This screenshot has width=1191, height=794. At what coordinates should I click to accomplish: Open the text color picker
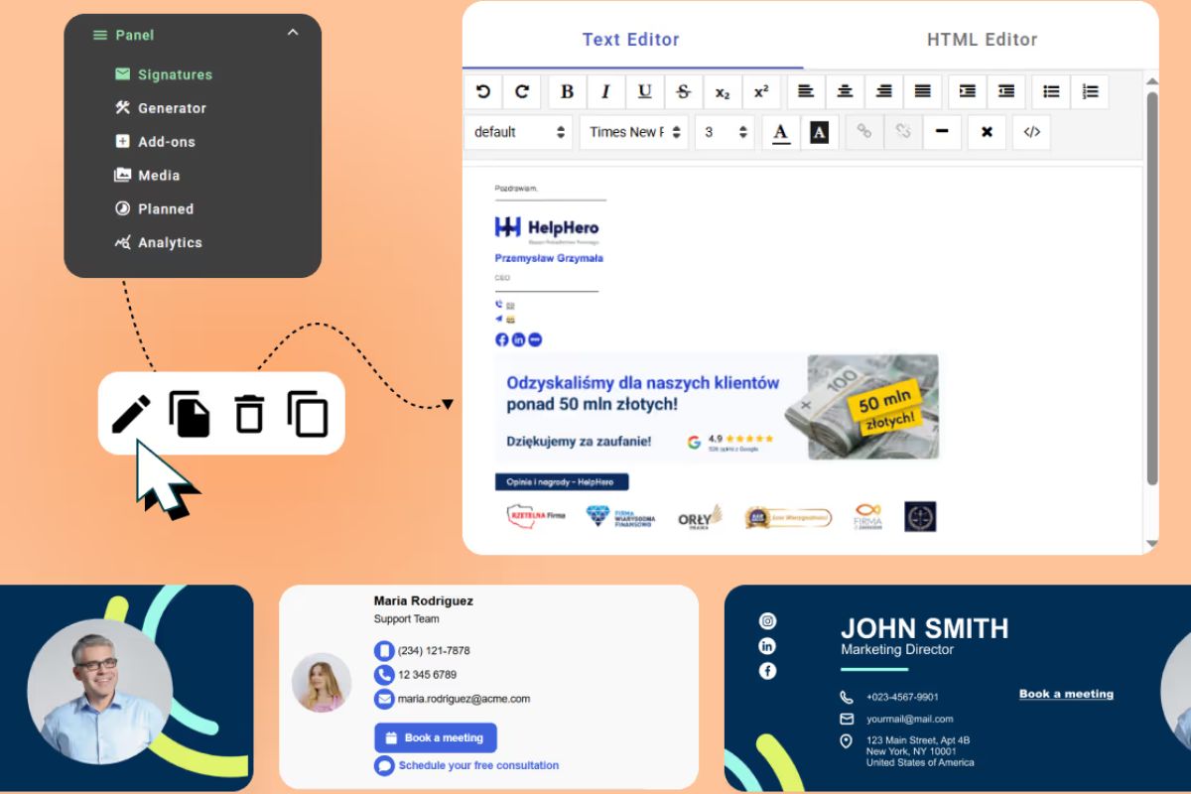coord(780,132)
